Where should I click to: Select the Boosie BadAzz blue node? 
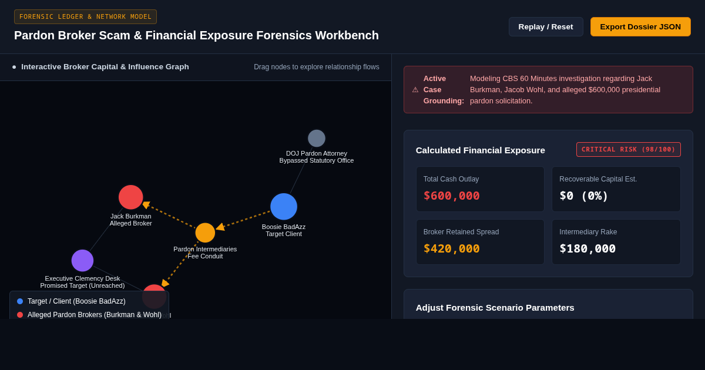284,207
